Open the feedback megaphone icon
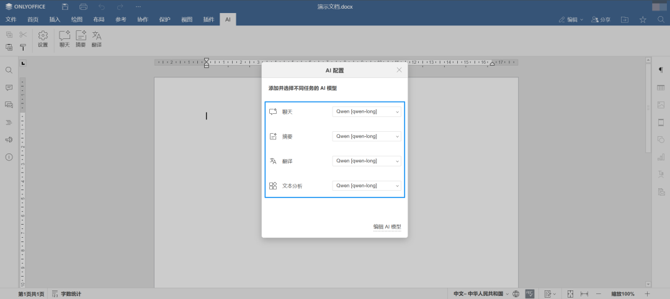The height and width of the screenshot is (299, 670). pyautogui.click(x=9, y=139)
